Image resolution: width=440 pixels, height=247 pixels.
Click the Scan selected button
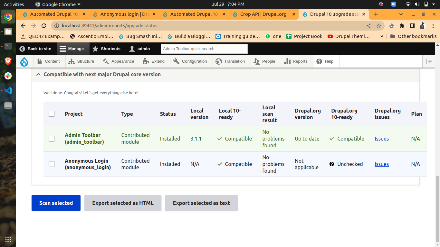click(x=56, y=203)
